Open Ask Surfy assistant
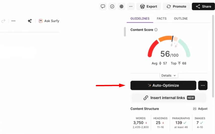The image size is (215, 134). (x=49, y=21)
